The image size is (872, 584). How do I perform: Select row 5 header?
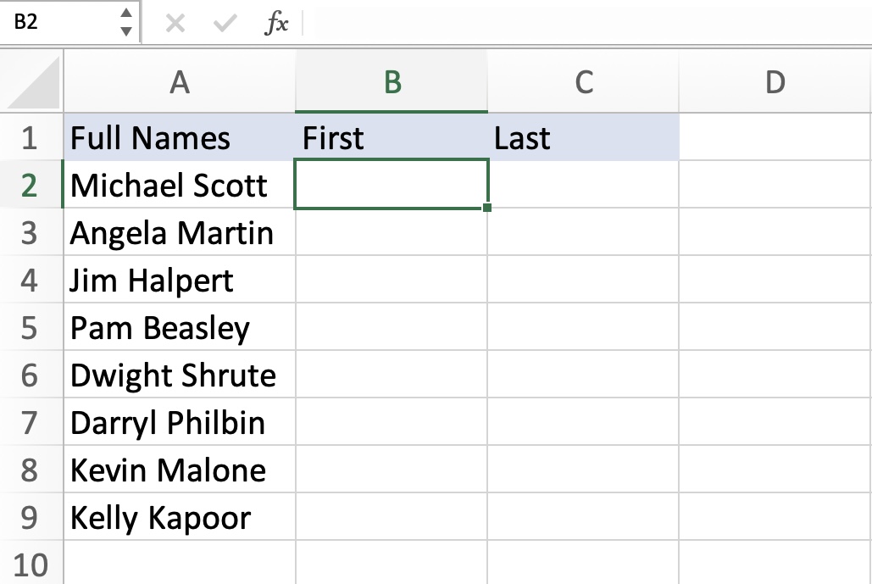[31, 327]
